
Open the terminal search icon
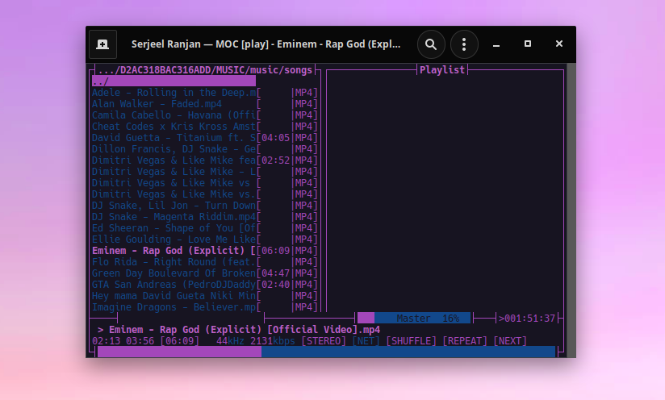431,44
